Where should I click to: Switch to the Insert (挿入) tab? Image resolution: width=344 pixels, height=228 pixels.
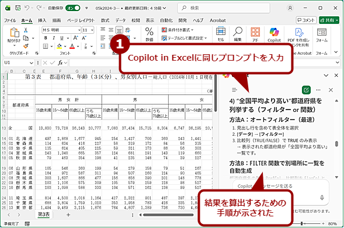coord(42,20)
